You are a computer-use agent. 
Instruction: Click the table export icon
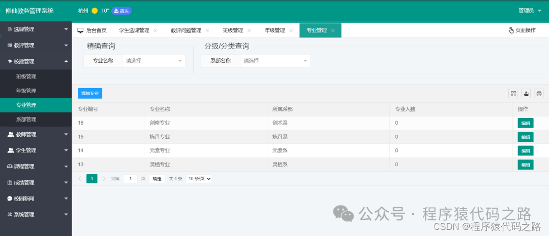point(526,93)
